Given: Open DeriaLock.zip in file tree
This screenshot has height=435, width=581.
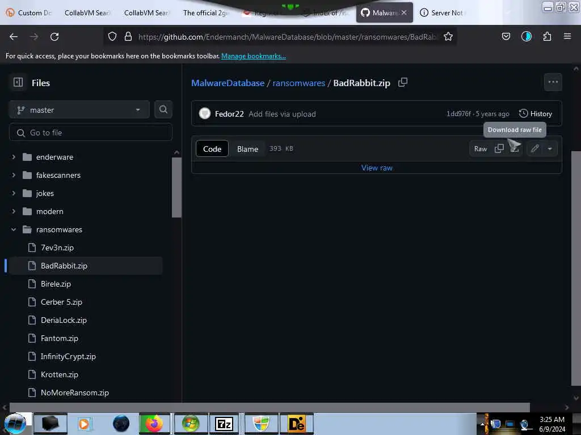Looking at the screenshot, I should point(64,321).
